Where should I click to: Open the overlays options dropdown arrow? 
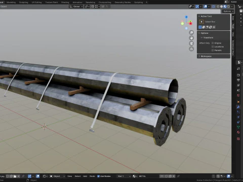click(209, 7)
